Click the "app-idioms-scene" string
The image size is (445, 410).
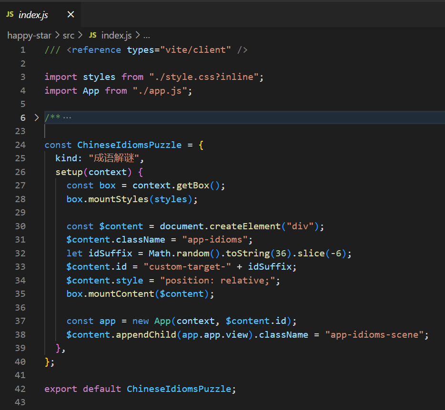374,335
